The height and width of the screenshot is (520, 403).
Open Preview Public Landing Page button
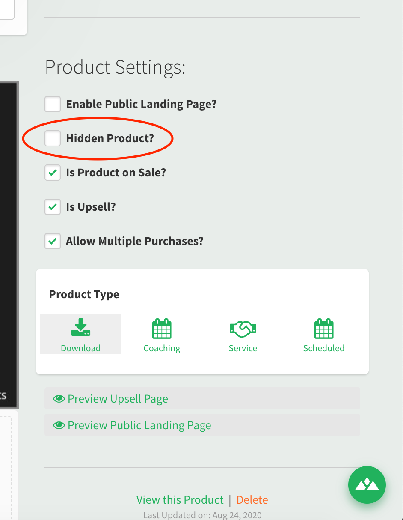pos(202,425)
